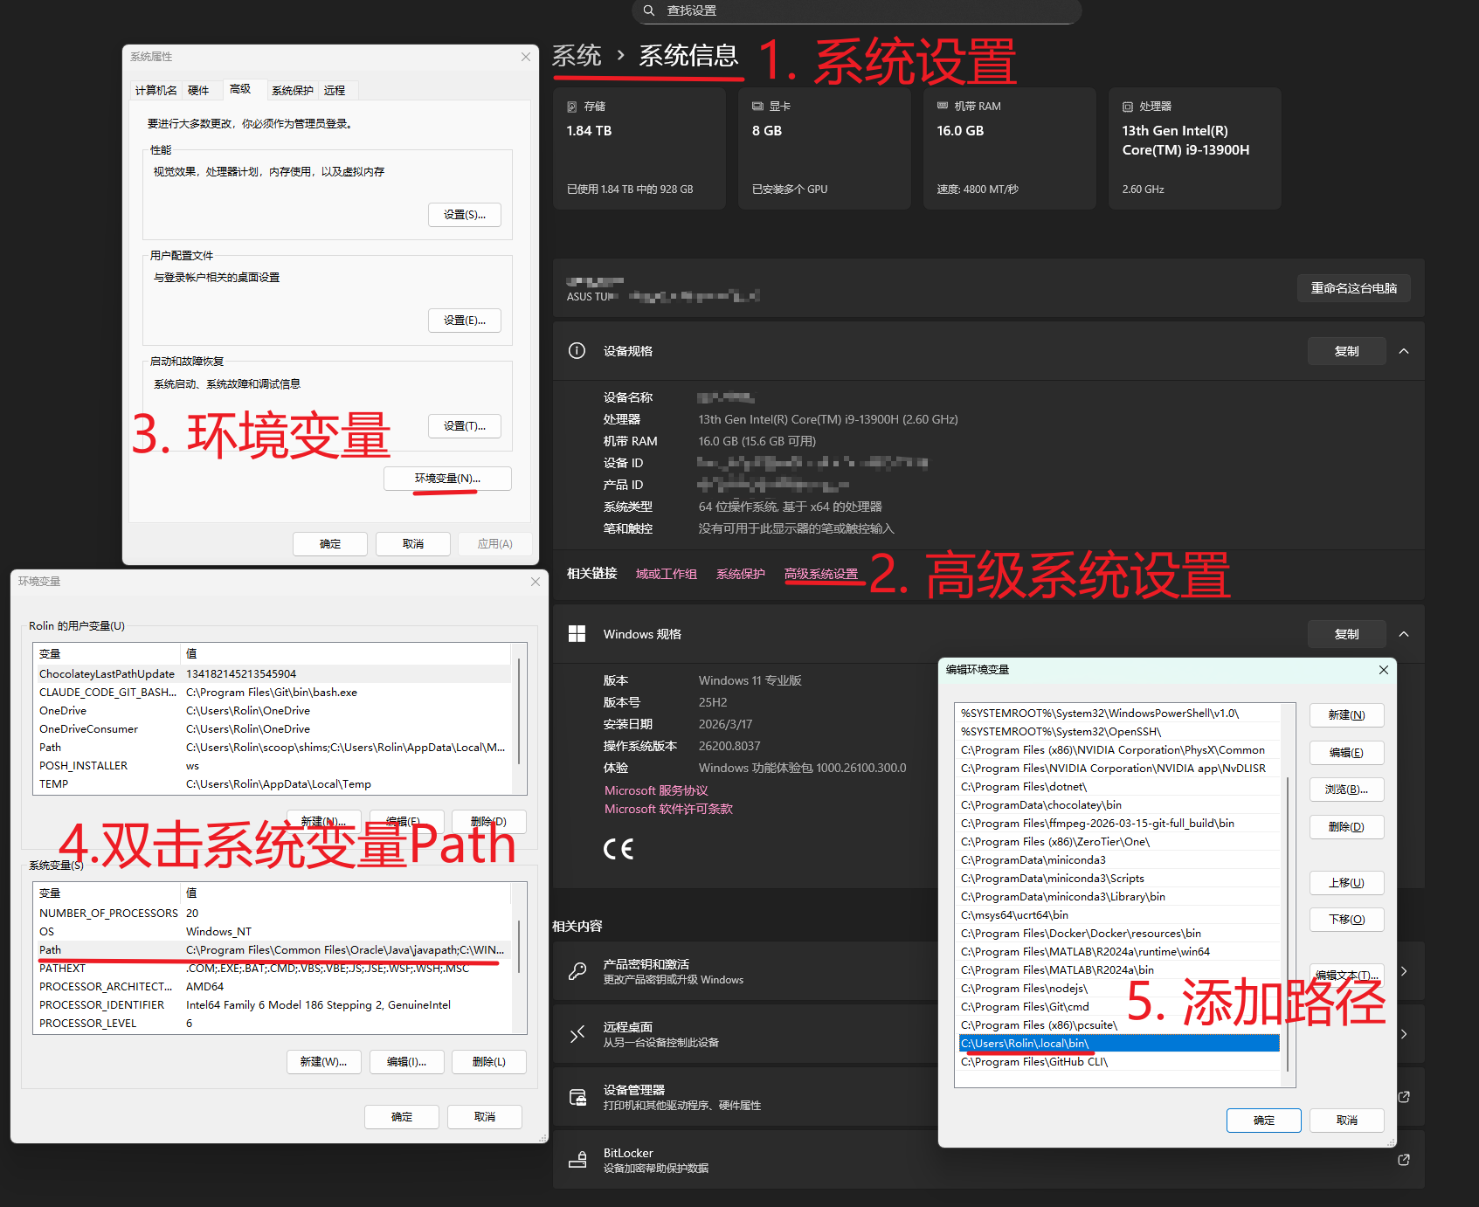This screenshot has height=1207, width=1479.
Task: Click 环境变量(N)... button
Action: pos(447,479)
